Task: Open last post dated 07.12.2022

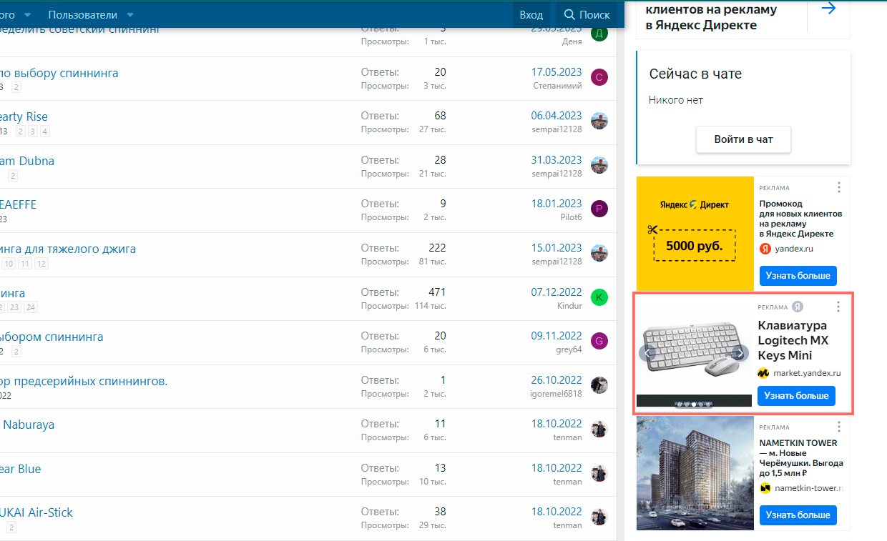Action: pos(557,292)
